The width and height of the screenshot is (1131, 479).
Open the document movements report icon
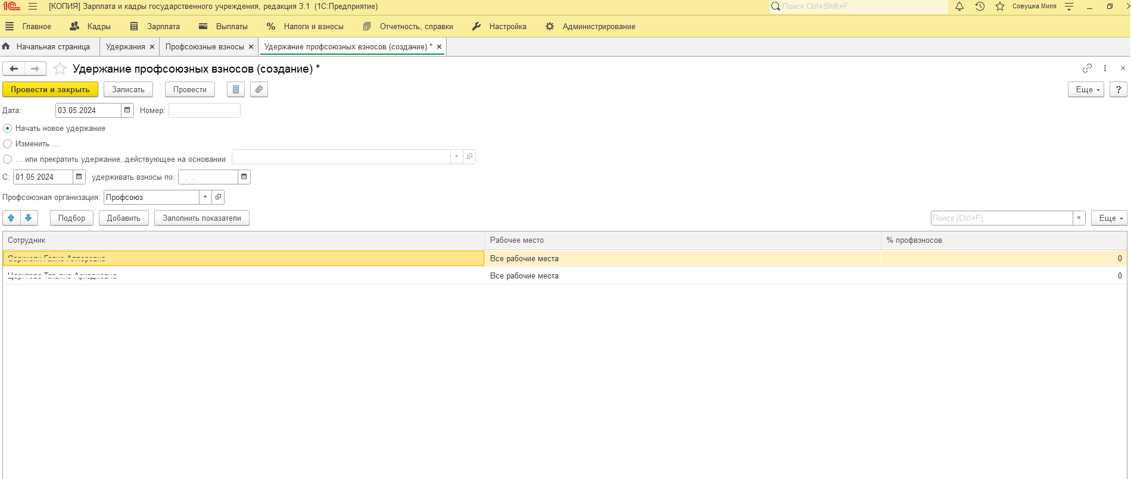[x=236, y=89]
